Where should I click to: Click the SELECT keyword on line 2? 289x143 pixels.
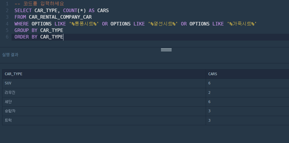23,10
